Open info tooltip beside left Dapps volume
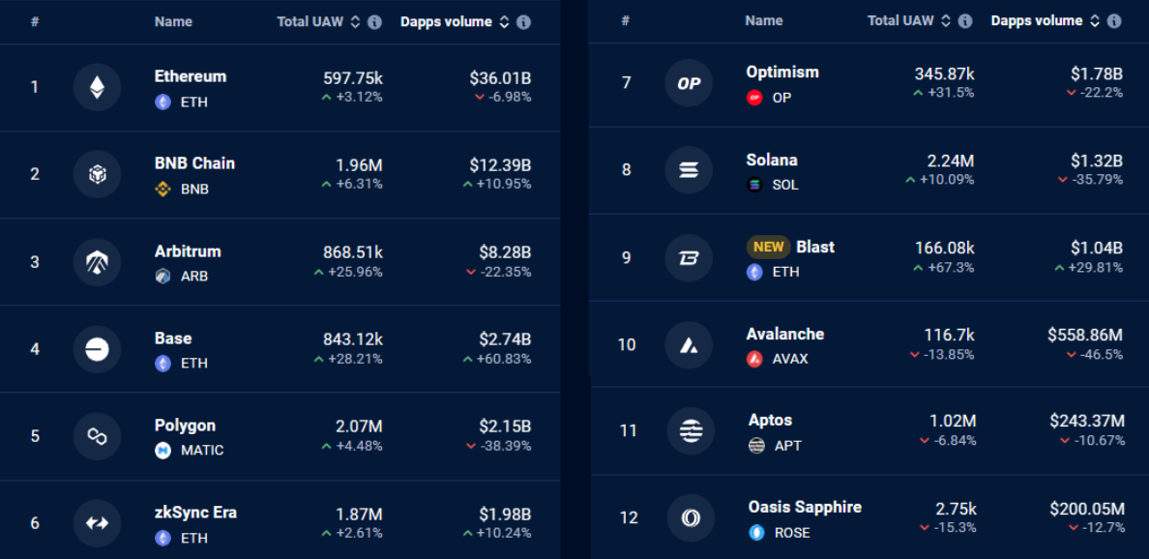This screenshot has height=559, width=1149. [x=523, y=21]
